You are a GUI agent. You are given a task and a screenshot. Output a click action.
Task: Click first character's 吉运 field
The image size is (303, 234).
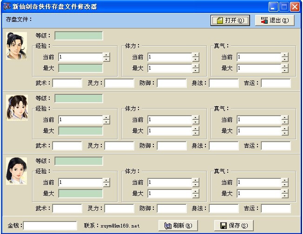point(276,83)
